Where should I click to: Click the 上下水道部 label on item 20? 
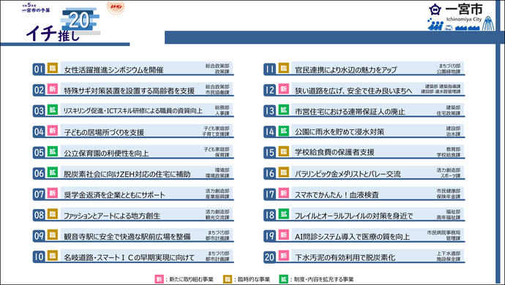click(x=449, y=254)
